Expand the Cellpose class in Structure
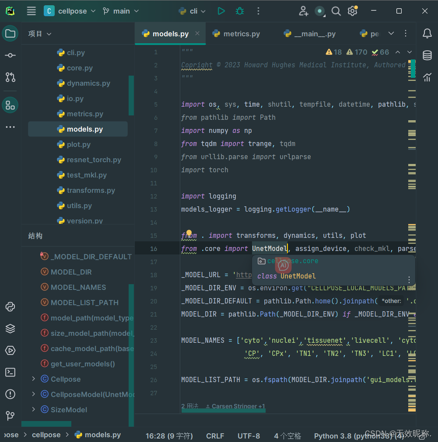 tap(34, 379)
